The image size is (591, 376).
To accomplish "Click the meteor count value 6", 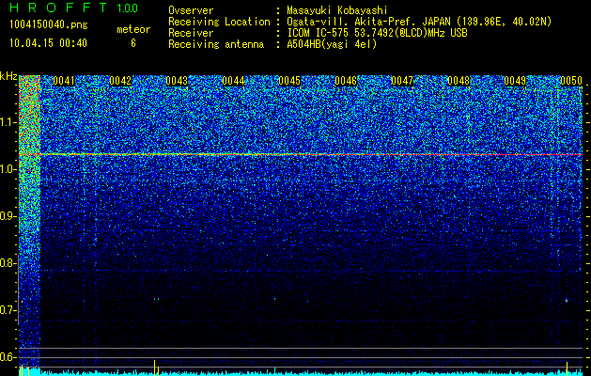I will pyautogui.click(x=133, y=43).
